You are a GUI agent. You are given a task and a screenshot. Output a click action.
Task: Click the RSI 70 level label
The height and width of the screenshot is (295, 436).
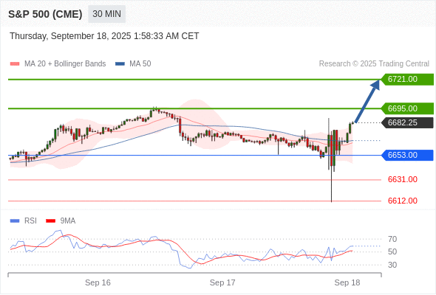[392, 239]
